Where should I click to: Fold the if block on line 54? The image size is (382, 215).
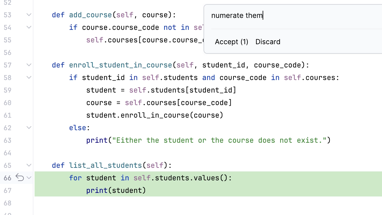coord(29,27)
